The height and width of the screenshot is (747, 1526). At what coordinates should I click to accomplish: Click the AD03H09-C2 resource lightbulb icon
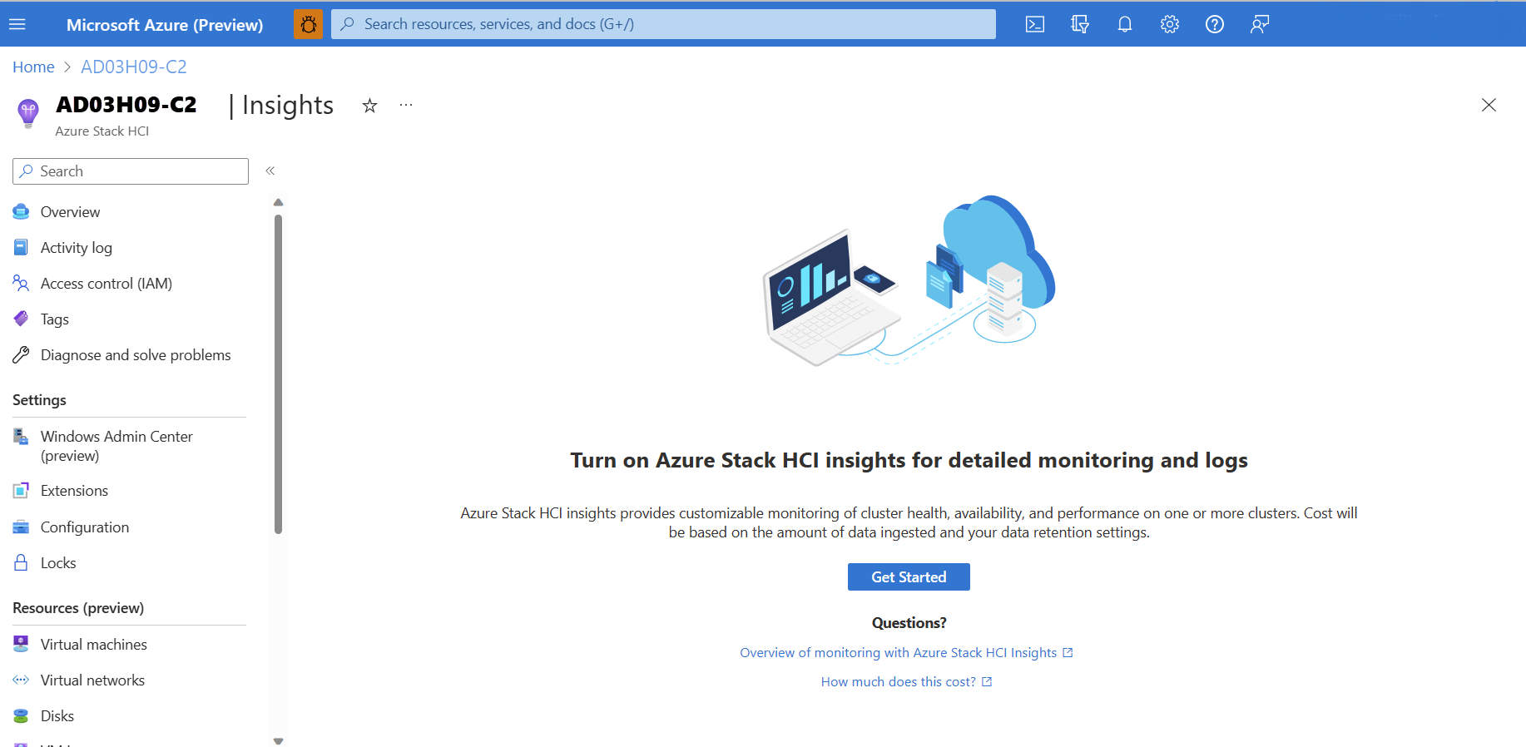coord(28,113)
